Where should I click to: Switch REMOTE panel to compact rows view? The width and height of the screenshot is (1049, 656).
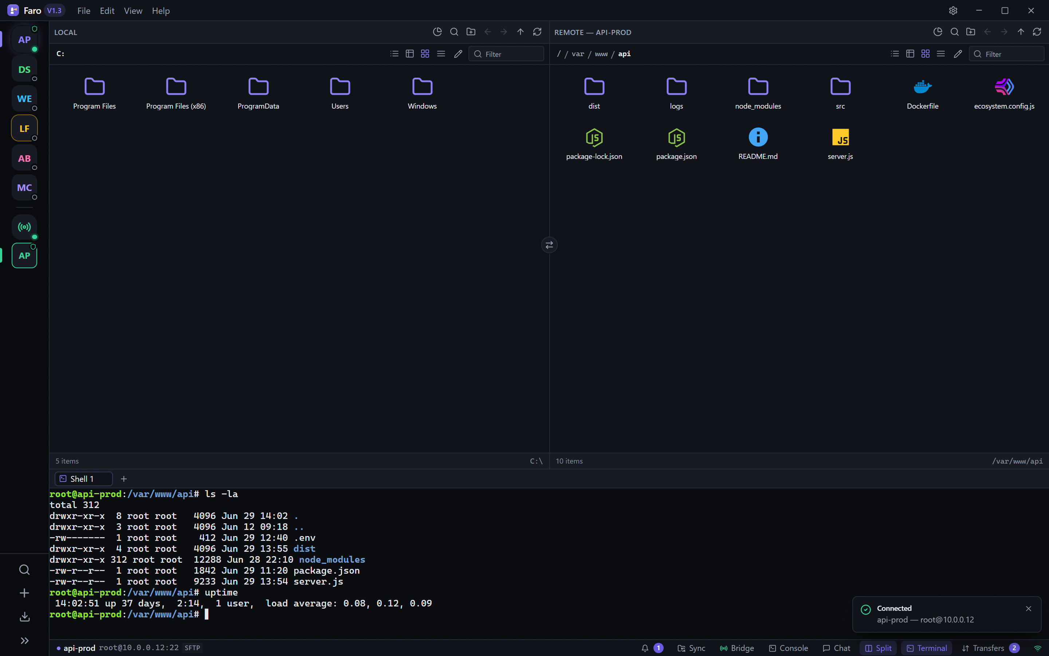click(x=940, y=54)
